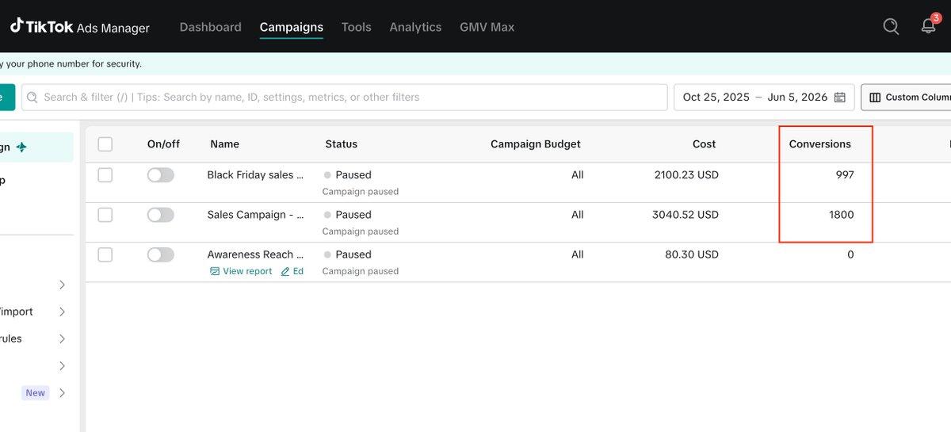
Task: Click the Jun 5, 2026 end date
Action: [797, 97]
